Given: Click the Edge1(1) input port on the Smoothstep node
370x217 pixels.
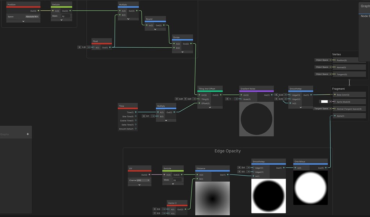Looking at the screenshot, I should pyautogui.click(x=289, y=94).
